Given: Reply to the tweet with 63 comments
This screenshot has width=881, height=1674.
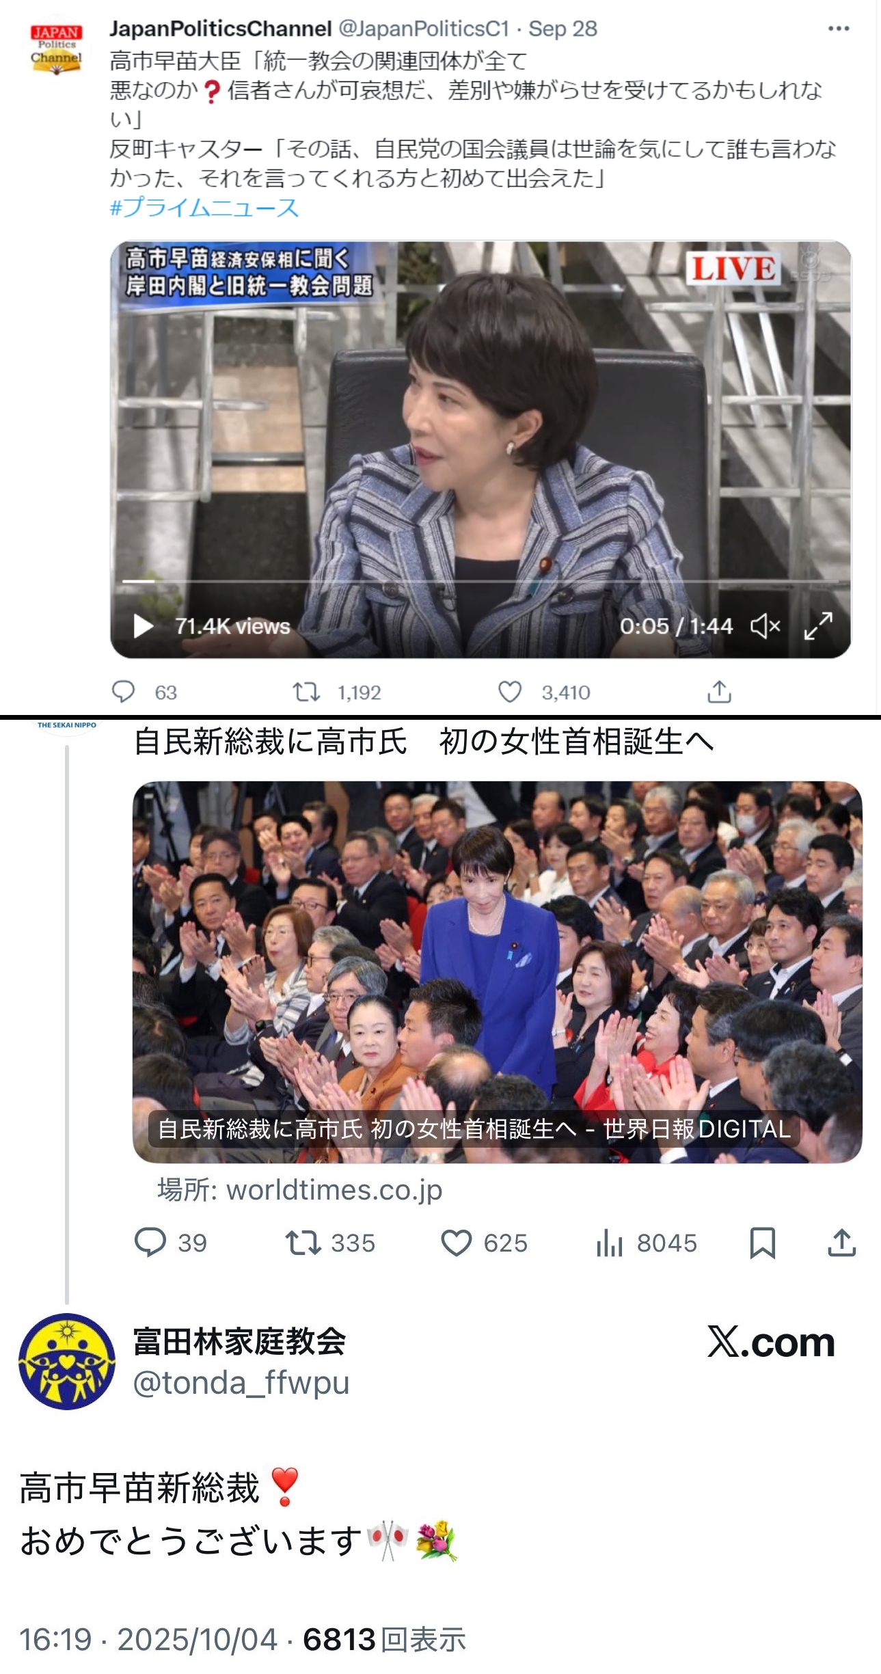Looking at the screenshot, I should [124, 692].
